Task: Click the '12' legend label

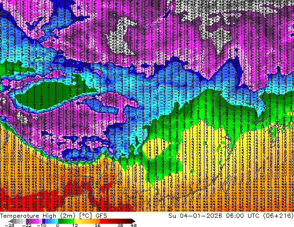Action: (75, 225)
